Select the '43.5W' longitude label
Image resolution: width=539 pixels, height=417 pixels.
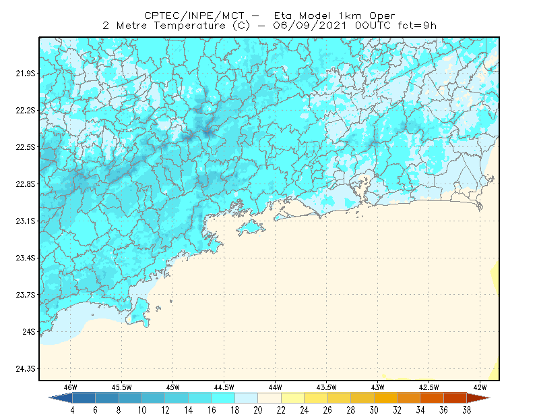327,387
